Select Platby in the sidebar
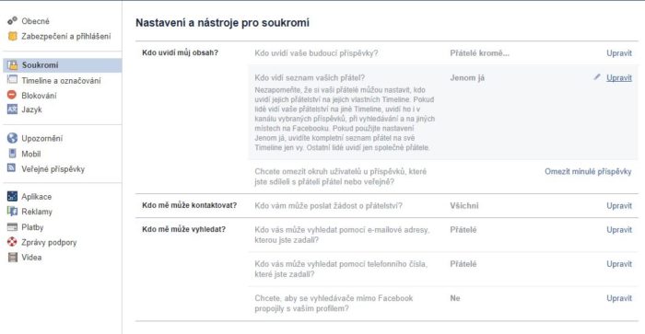The height and width of the screenshot is (334, 645). tap(32, 227)
